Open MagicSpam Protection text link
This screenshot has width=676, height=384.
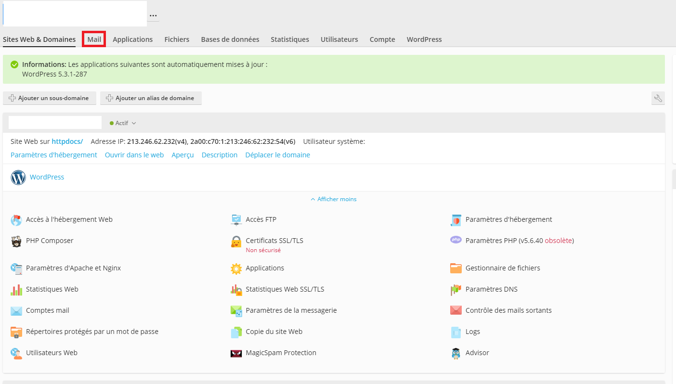coord(281,353)
